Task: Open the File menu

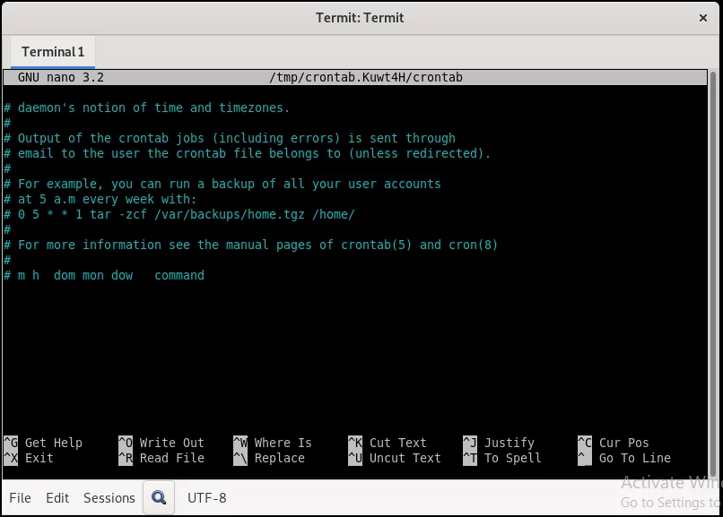Action: tap(20, 497)
